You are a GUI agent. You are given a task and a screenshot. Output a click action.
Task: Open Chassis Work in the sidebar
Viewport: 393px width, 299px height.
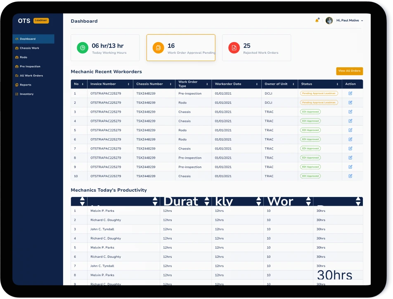click(29, 48)
